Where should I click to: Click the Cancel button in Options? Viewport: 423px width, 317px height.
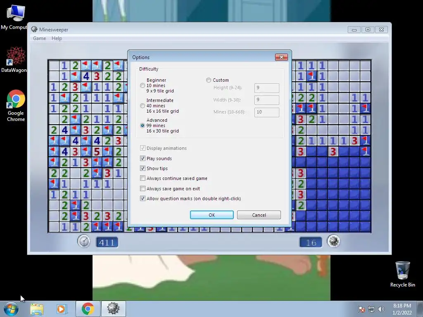pyautogui.click(x=259, y=215)
